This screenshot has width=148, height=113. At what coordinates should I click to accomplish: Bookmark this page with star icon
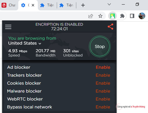pos(100,16)
